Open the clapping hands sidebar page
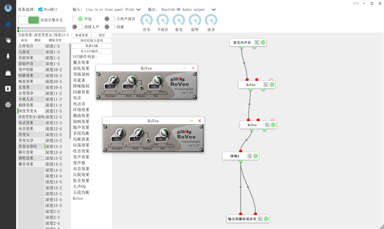 [8, 40]
